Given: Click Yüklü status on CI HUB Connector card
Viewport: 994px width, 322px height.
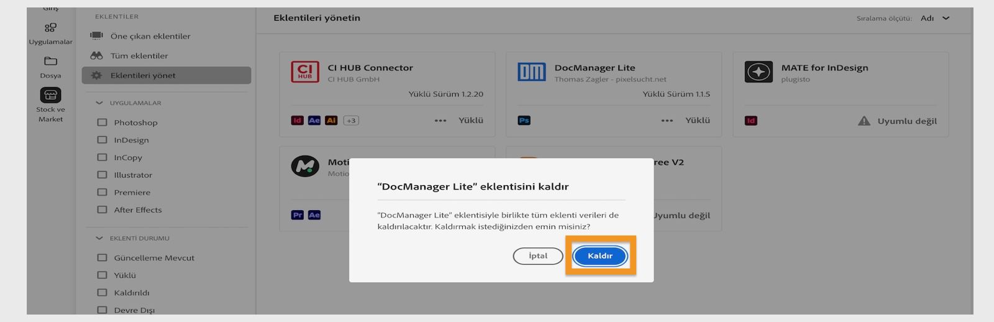Looking at the screenshot, I should click(471, 121).
